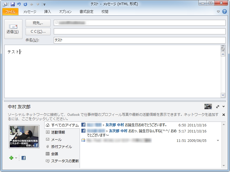230x172 pixels.
Task: Open the address book via 宛先 button
Action: (38, 23)
